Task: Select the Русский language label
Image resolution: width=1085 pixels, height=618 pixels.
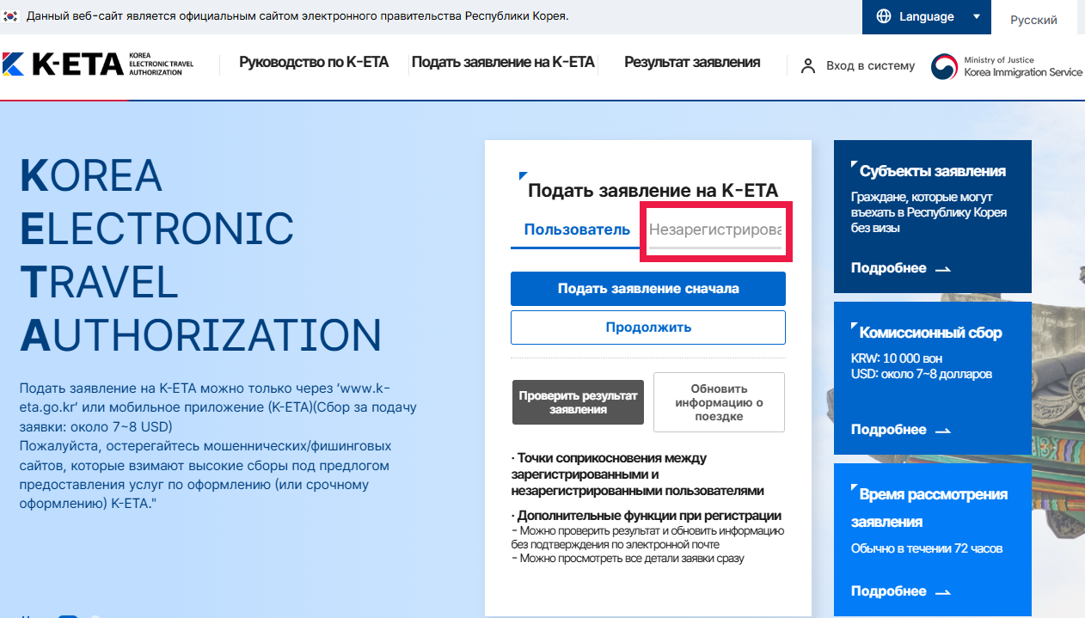Action: click(x=1033, y=20)
